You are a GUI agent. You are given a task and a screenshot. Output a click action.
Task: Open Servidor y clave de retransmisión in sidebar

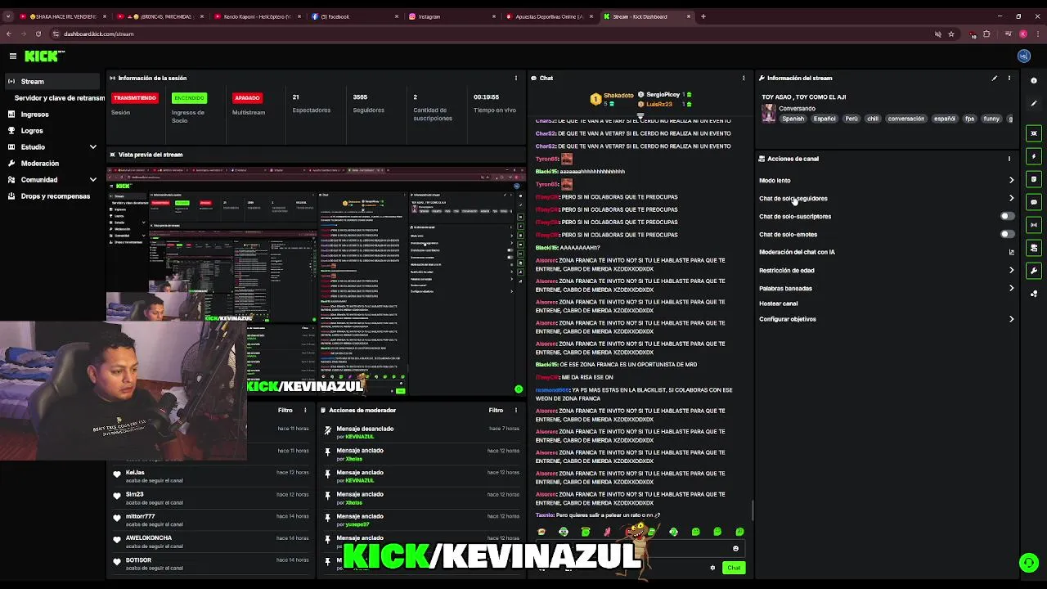tap(59, 98)
